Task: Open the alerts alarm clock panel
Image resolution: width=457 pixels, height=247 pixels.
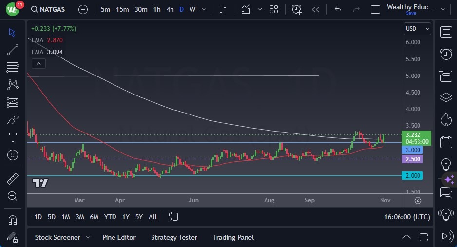Action: (x=446, y=54)
